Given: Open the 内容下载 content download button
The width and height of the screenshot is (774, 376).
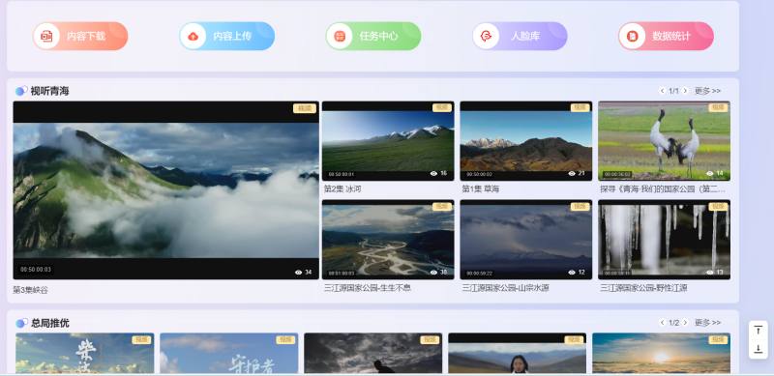Looking at the screenshot, I should [80, 36].
